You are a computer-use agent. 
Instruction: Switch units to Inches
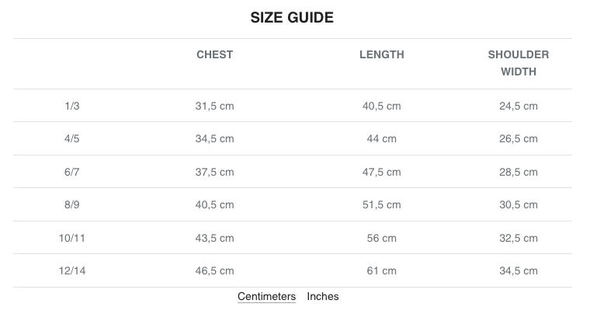click(323, 296)
